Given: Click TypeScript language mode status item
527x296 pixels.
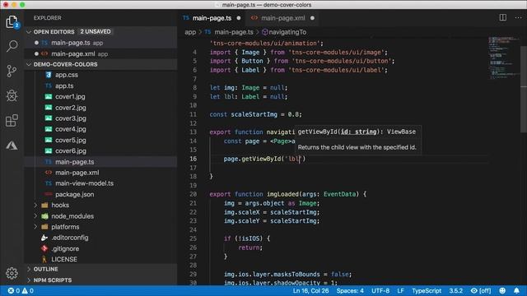Looking at the screenshot, I should [x=427, y=290].
